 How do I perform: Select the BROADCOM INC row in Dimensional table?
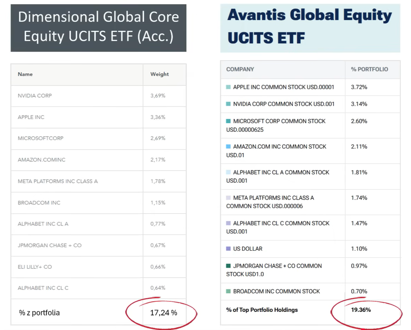coord(99,203)
